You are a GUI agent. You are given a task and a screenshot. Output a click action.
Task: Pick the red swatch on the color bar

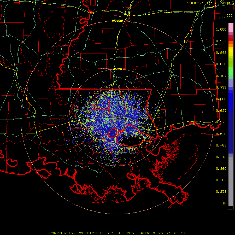coord(231,39)
